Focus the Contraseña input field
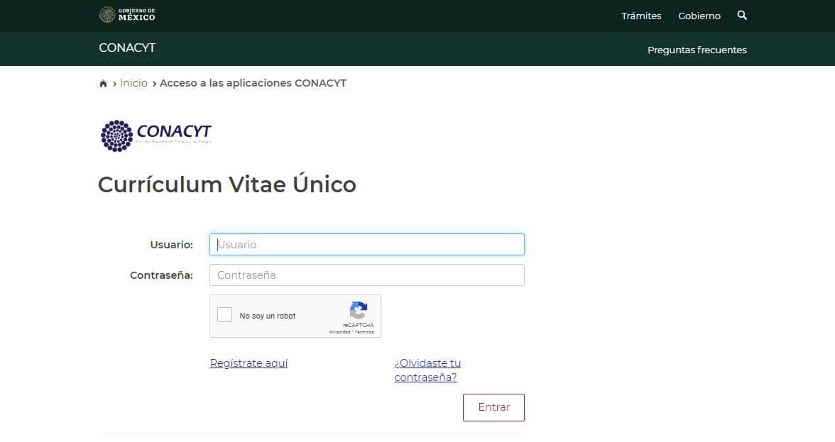 pos(367,275)
